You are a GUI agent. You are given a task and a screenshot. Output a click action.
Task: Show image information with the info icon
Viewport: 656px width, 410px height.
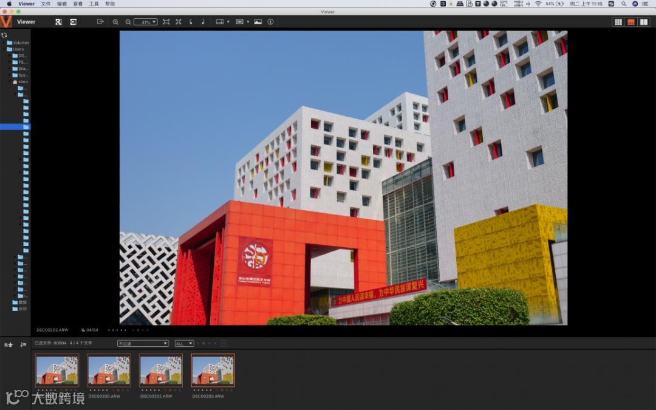pos(271,22)
